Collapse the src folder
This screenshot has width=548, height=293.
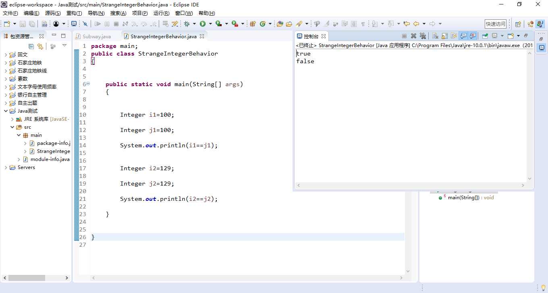coord(12,127)
